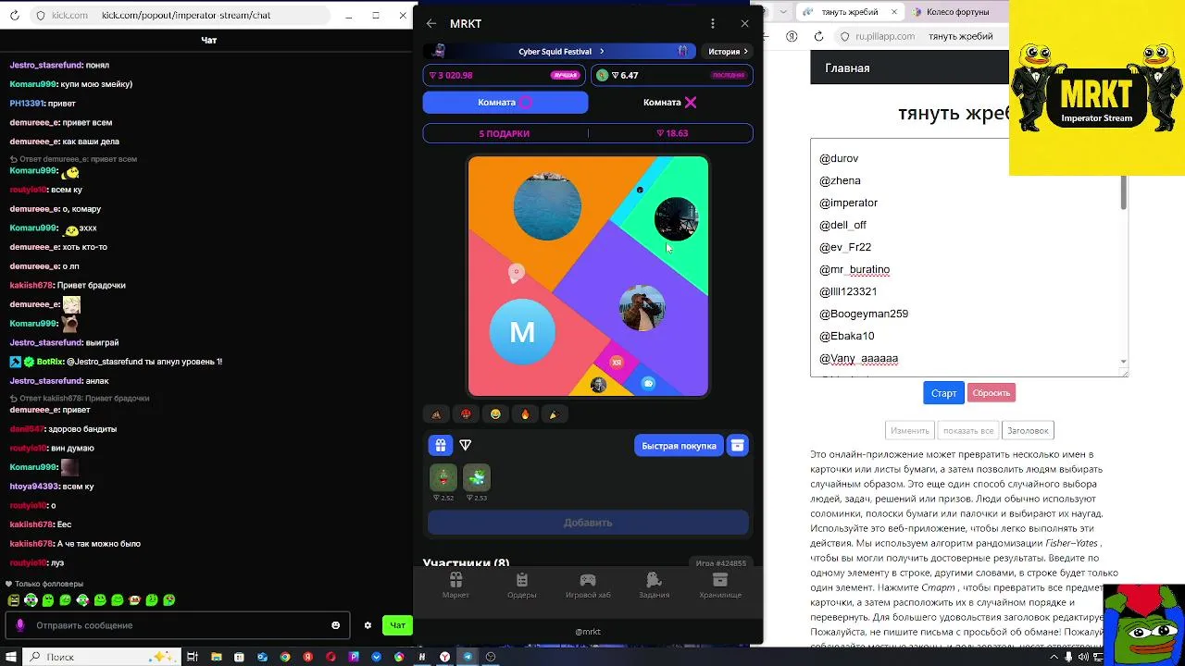Click username Komaru999 in купи мою змейку message
Screen dimensions: 1185x666
(32, 84)
